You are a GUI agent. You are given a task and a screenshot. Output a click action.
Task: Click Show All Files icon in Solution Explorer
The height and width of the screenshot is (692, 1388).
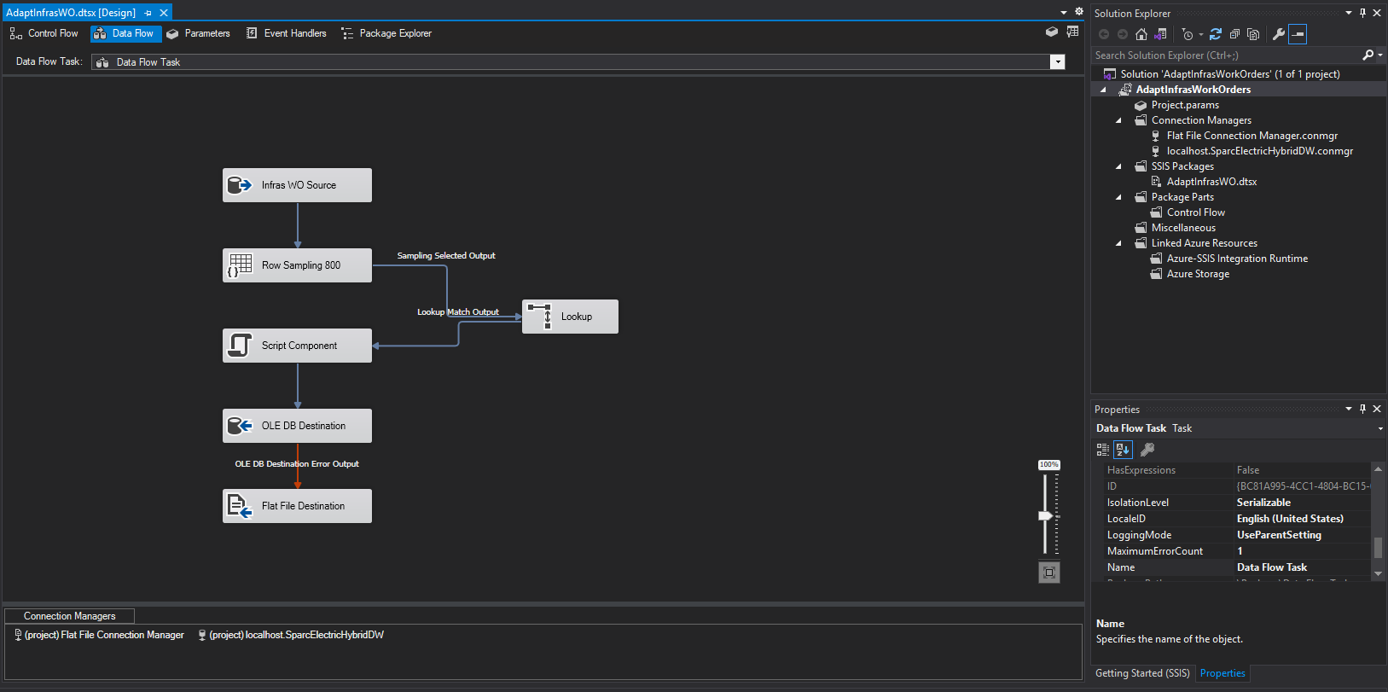click(1253, 34)
